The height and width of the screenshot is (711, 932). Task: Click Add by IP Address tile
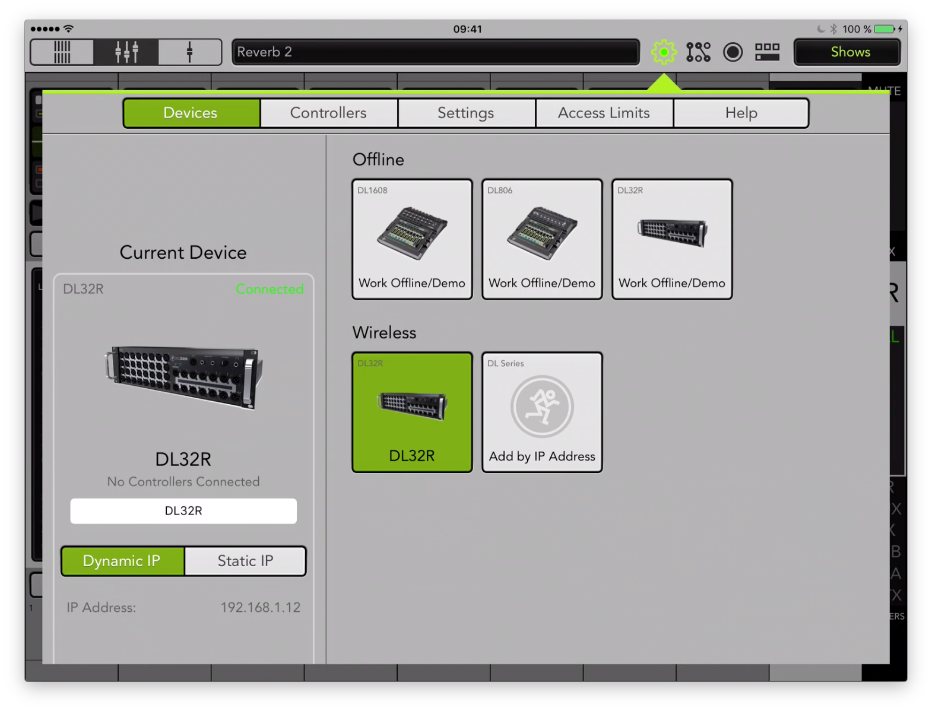click(x=542, y=412)
